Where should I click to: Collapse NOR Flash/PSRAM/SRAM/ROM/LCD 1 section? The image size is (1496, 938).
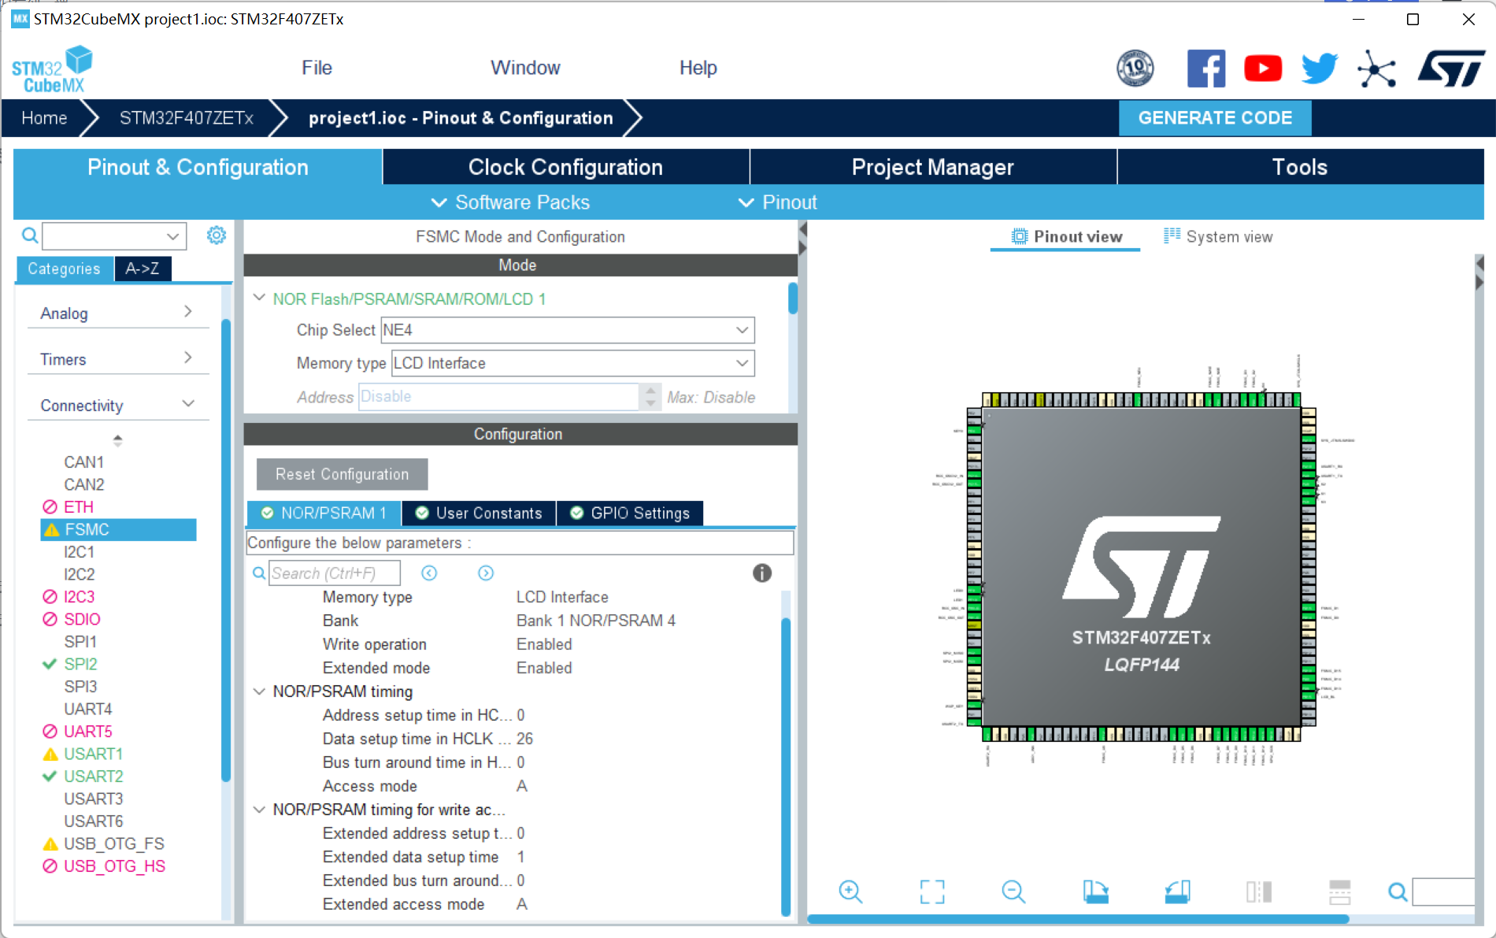259,298
